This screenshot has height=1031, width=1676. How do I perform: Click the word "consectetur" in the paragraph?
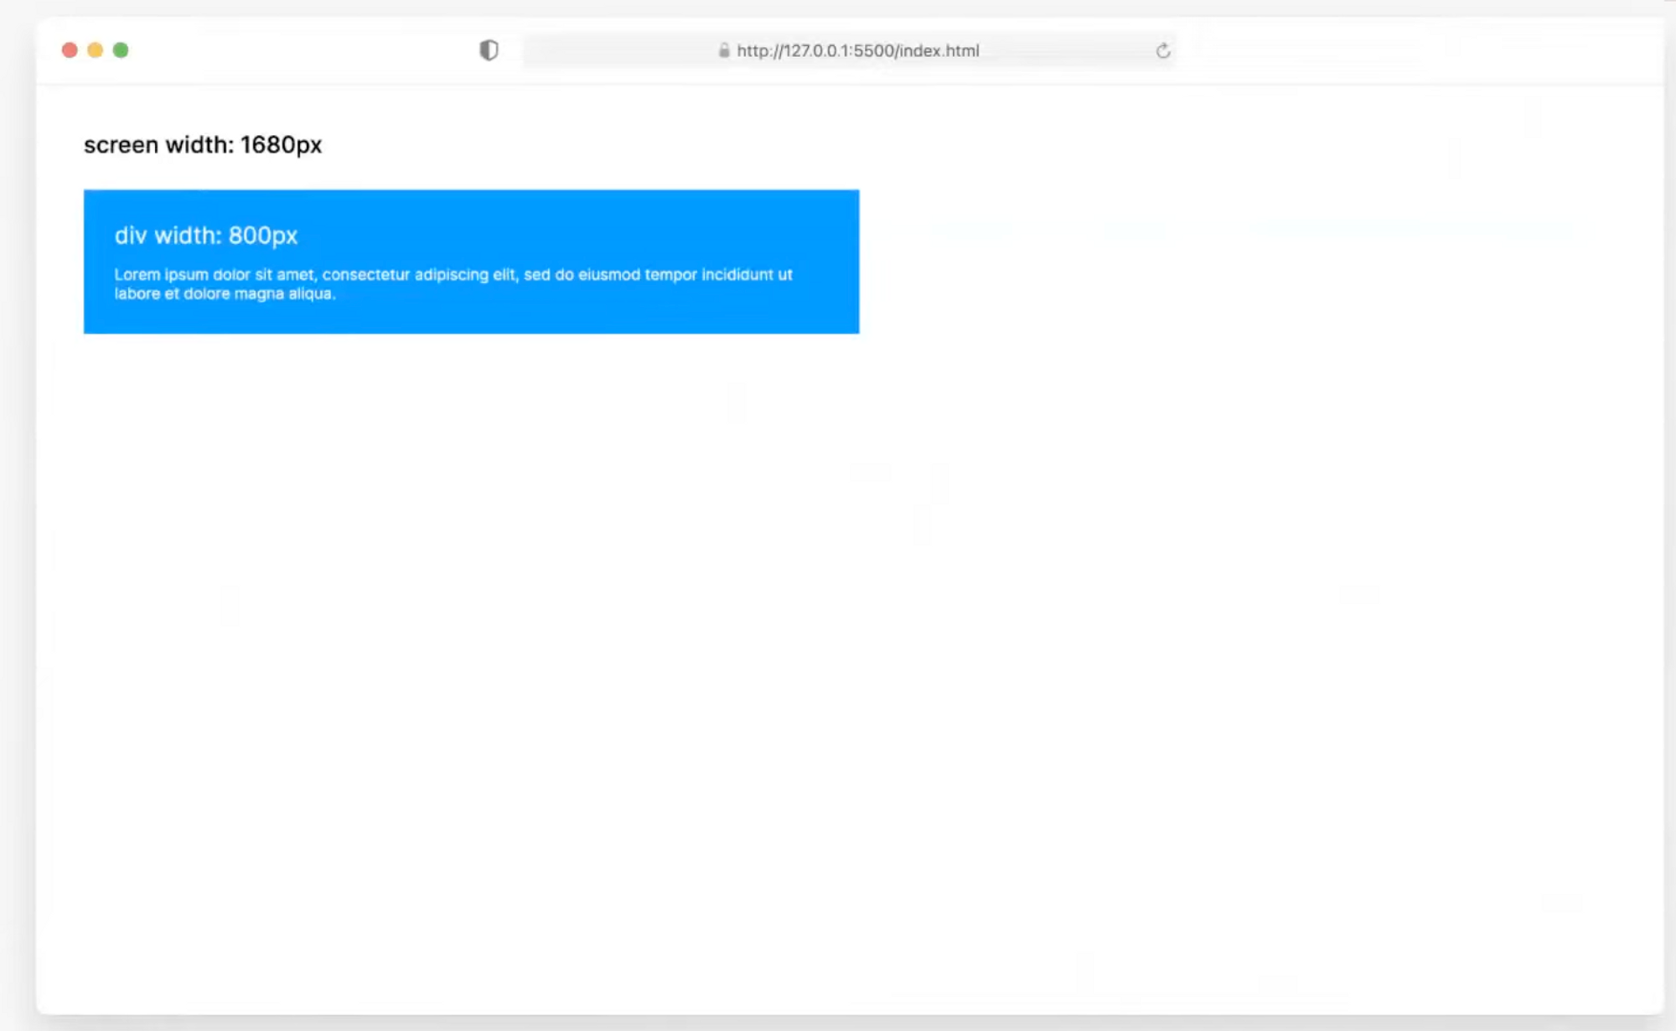point(366,275)
